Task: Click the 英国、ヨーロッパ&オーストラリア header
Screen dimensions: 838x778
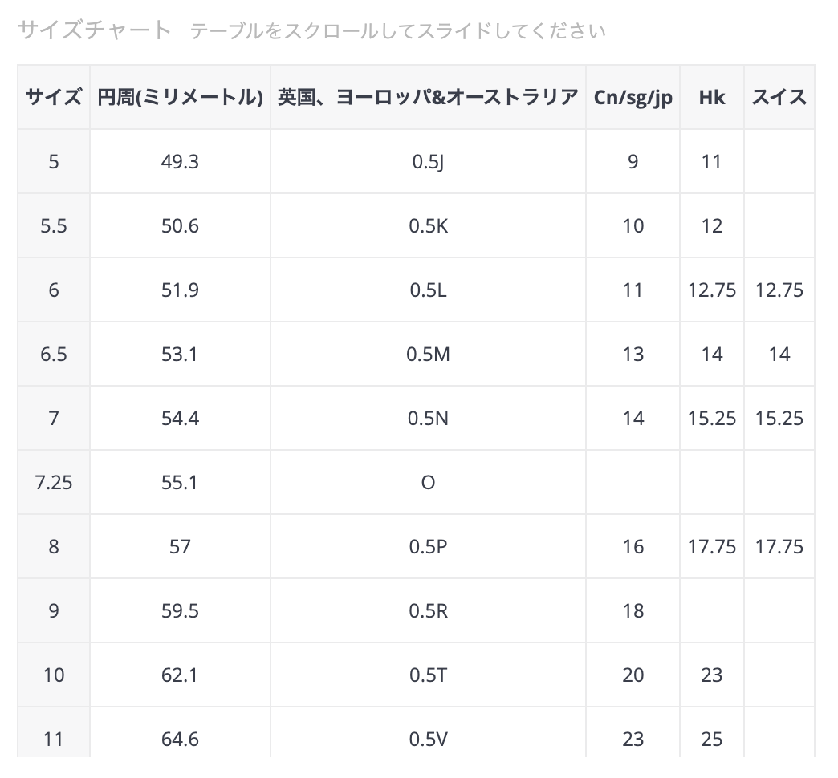Action: [428, 97]
